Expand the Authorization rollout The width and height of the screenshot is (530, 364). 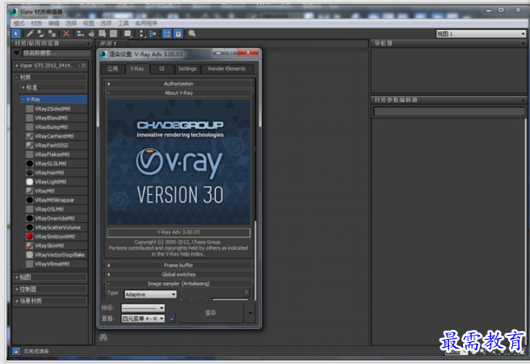click(x=179, y=84)
